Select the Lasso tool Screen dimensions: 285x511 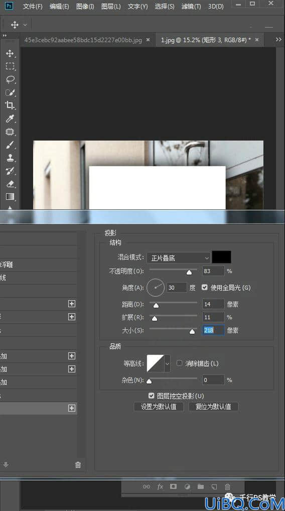[10, 79]
